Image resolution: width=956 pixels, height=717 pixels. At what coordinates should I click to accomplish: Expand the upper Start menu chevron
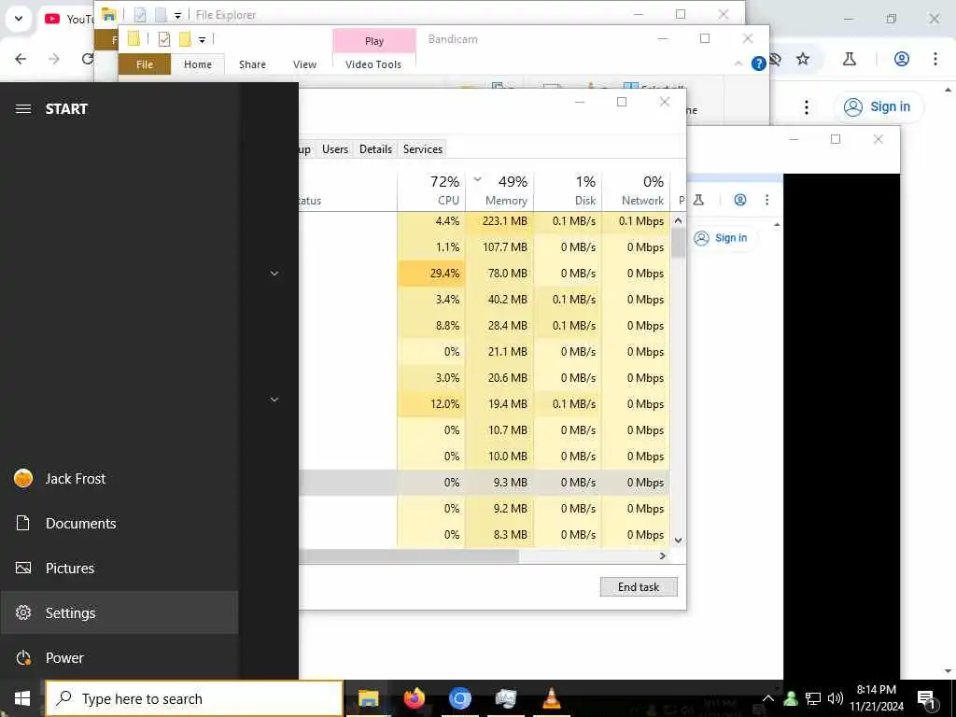tap(274, 274)
